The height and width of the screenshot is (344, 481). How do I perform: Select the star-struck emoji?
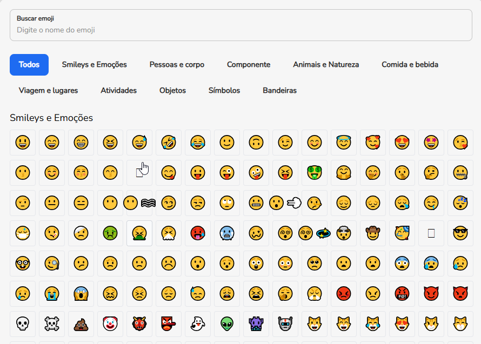click(x=431, y=143)
